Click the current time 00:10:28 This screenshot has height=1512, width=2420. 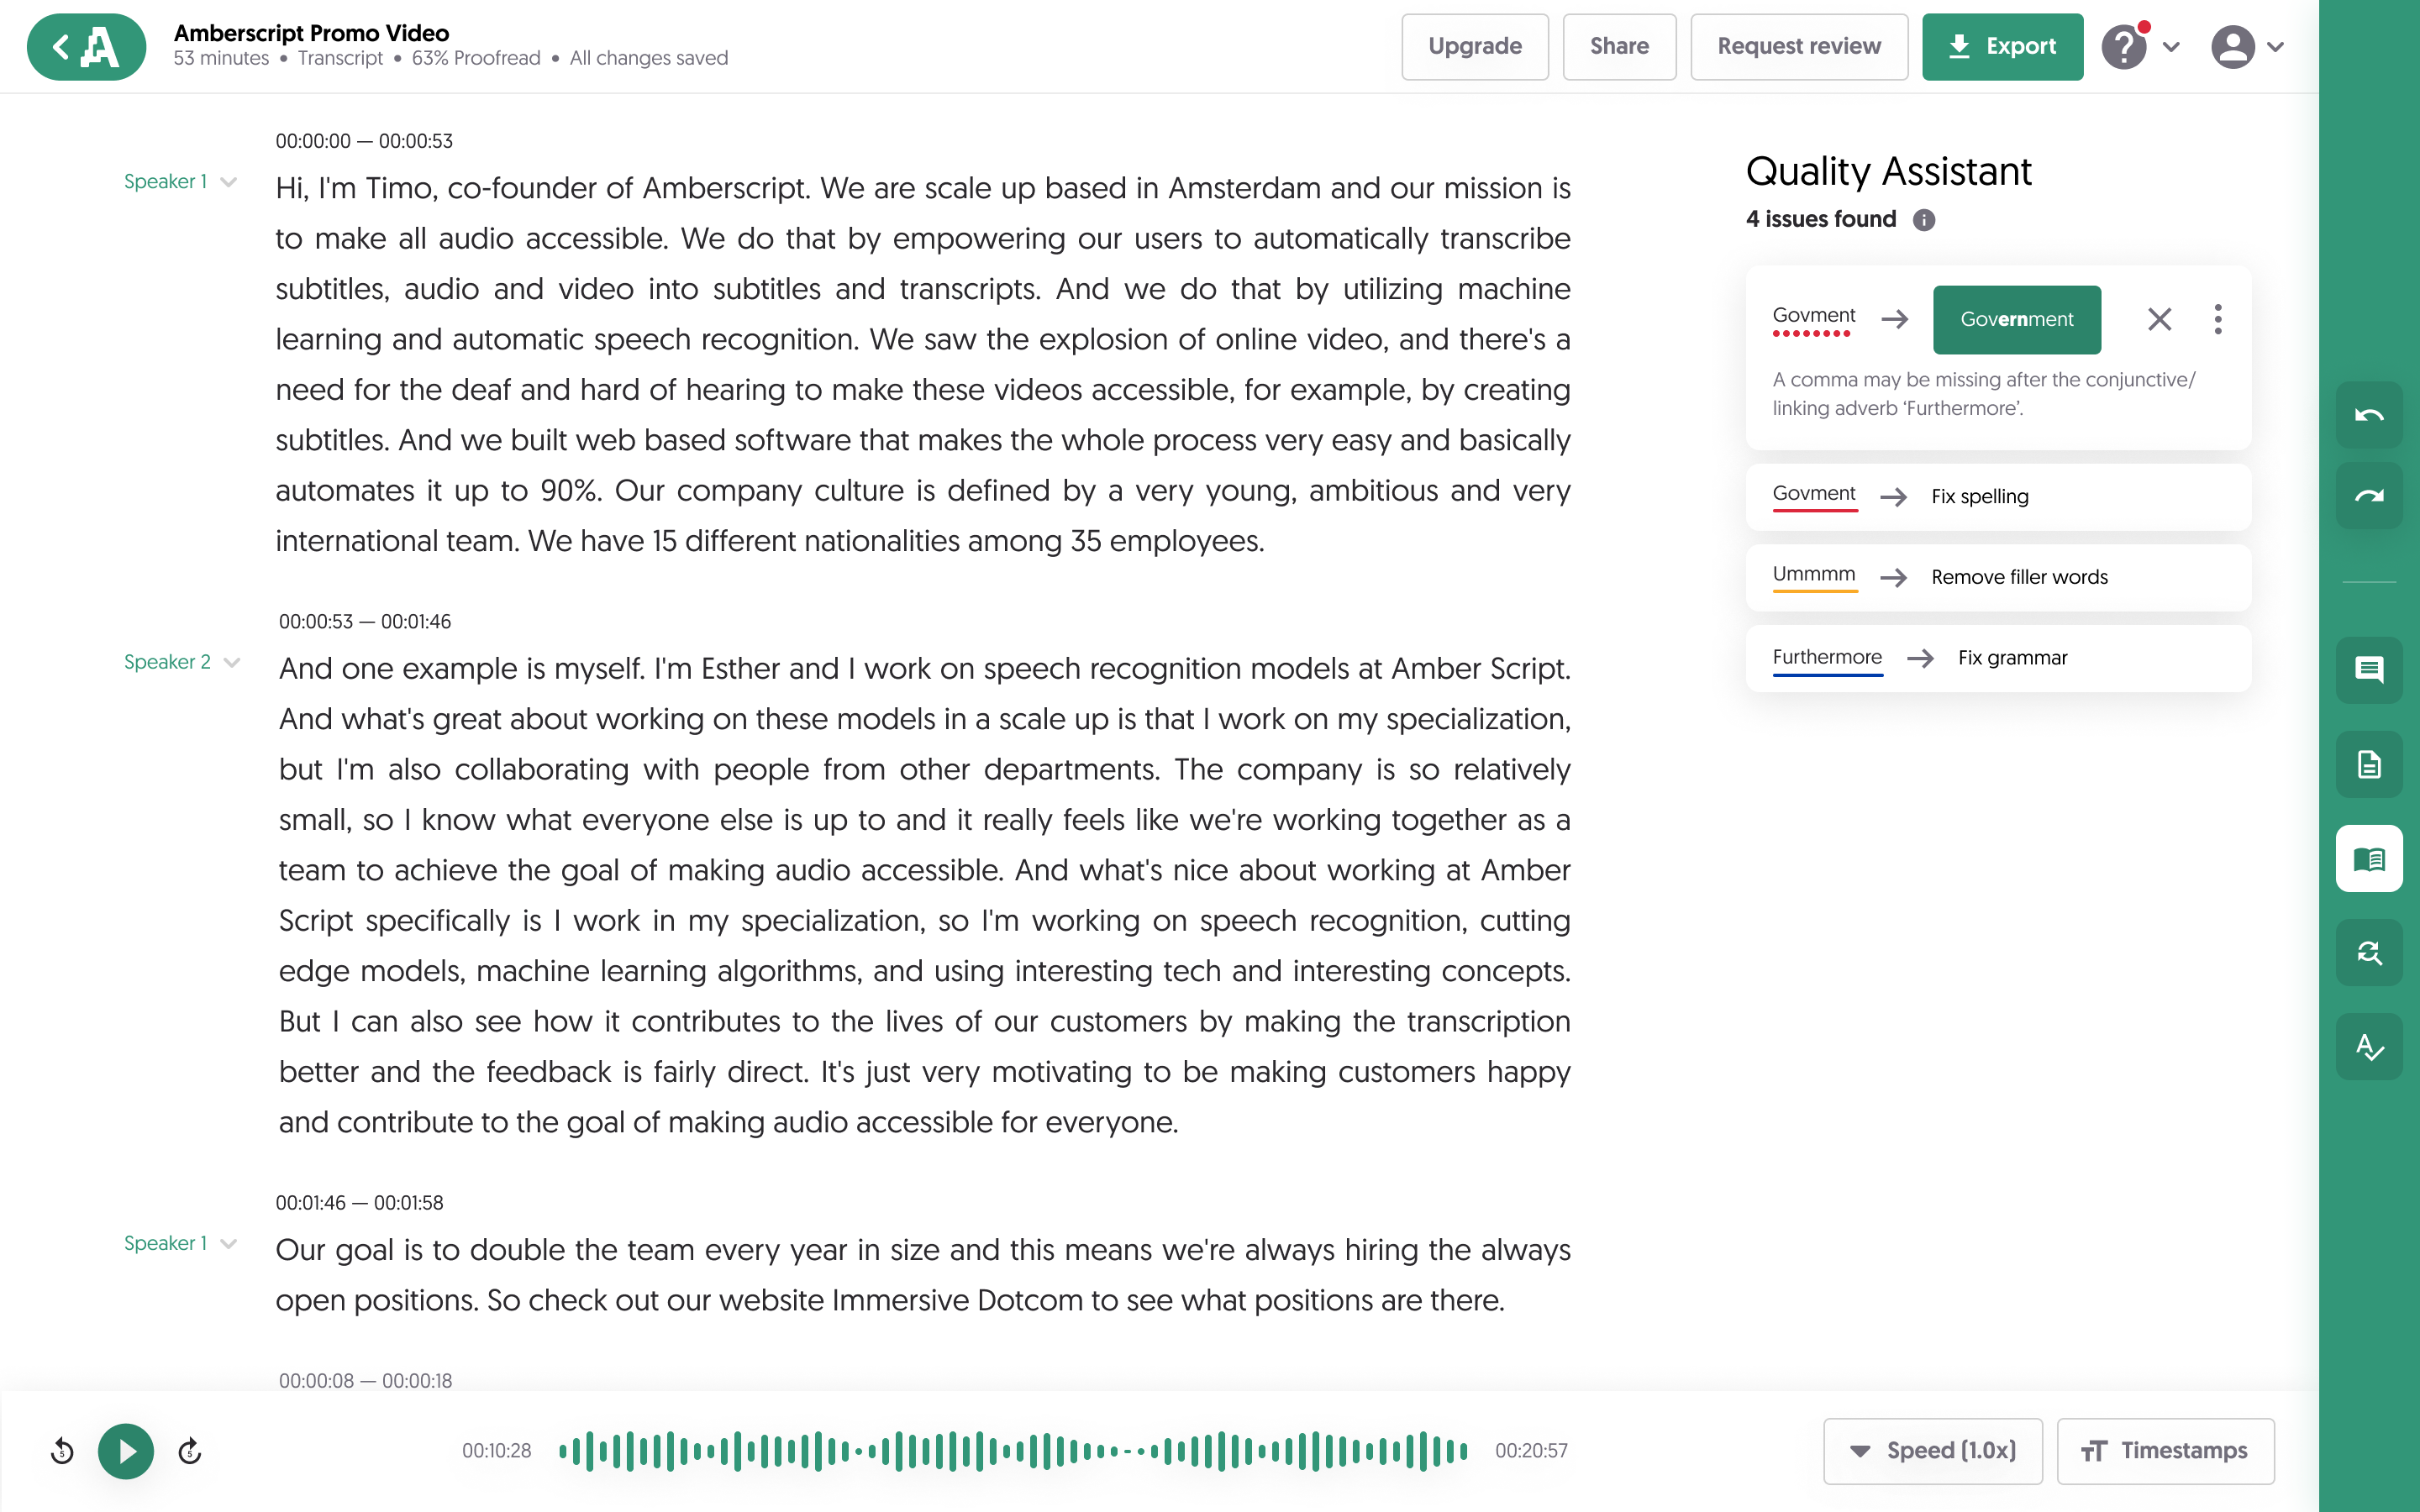coord(497,1451)
